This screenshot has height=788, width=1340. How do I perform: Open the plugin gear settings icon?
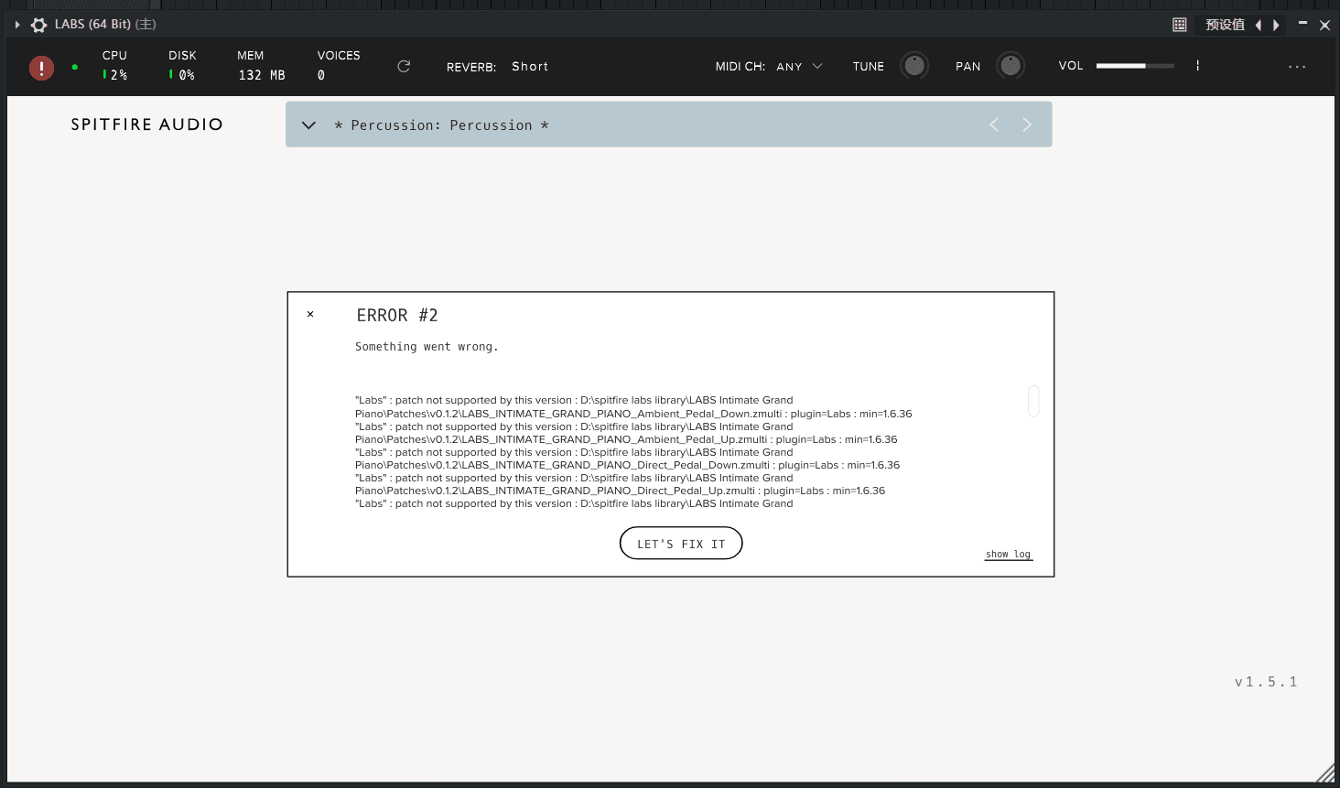[x=39, y=25]
